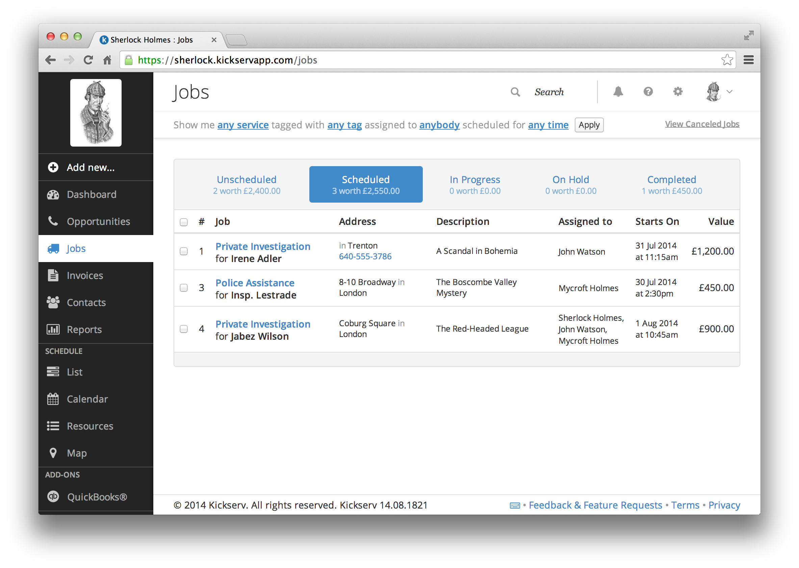Open a new browser tab

pos(237,40)
